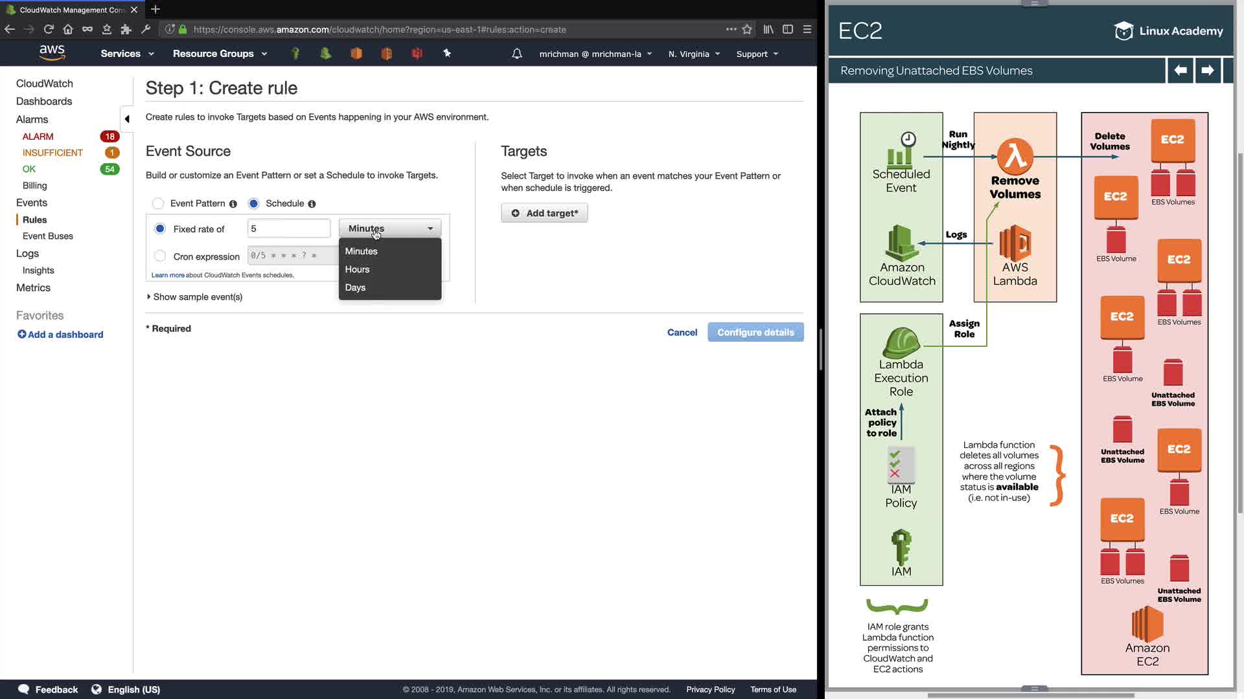Open the Learn more schedules link
The image size is (1244, 699).
[x=168, y=275]
